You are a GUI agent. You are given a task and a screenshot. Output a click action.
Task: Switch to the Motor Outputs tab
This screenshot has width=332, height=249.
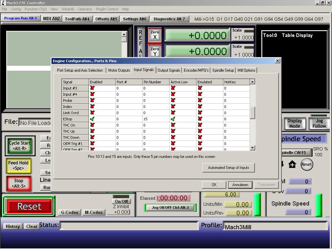pos(119,70)
